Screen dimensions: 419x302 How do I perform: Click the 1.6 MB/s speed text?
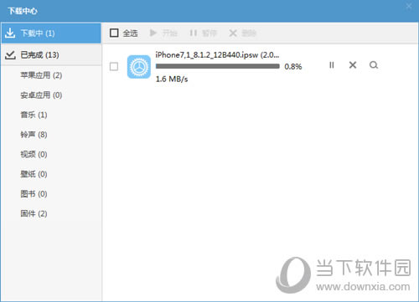172,79
